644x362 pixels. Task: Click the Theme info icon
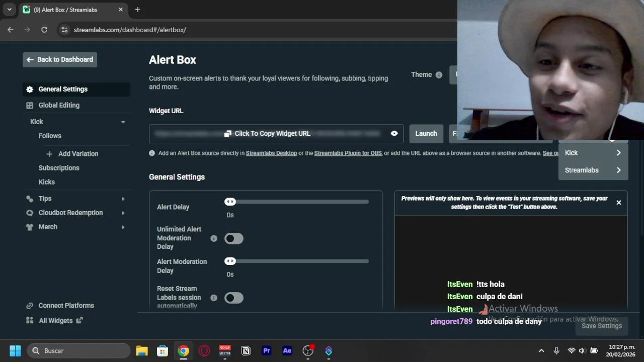pos(439,75)
